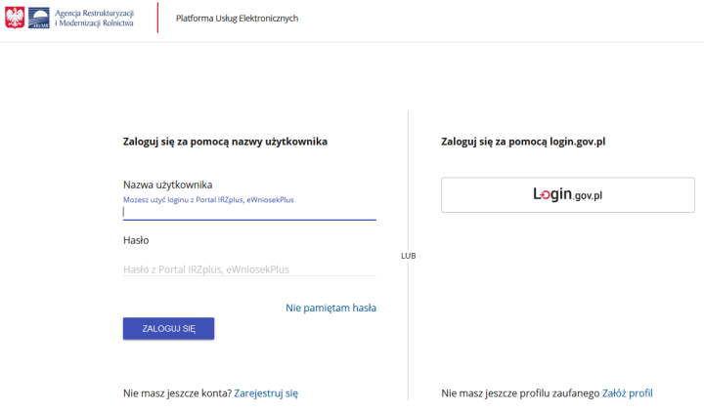
Task: Open the Zarejestruj się registration link
Action: click(x=266, y=393)
